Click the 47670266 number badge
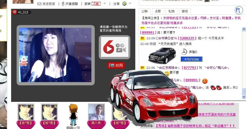The width and height of the screenshot is (246, 129). 192,59
